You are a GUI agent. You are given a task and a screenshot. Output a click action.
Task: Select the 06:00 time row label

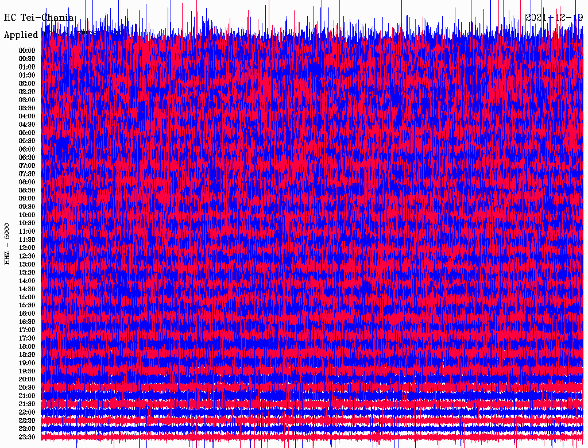click(27, 149)
